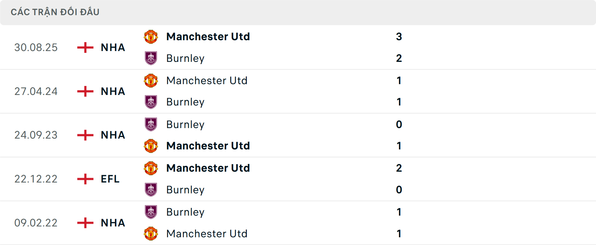This screenshot has width=596, height=245.
Task: Click the Manchester Utd badge in the 24.09.23 row
Action: click(x=151, y=146)
